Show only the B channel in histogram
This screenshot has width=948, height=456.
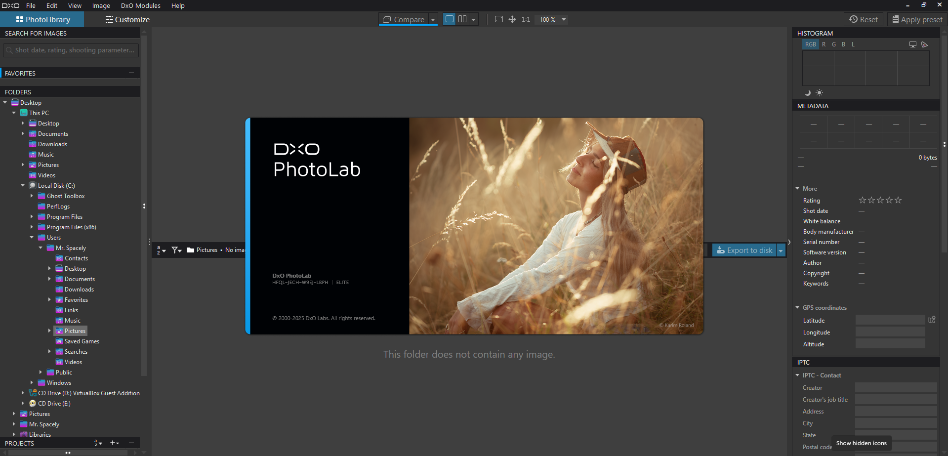pos(843,44)
